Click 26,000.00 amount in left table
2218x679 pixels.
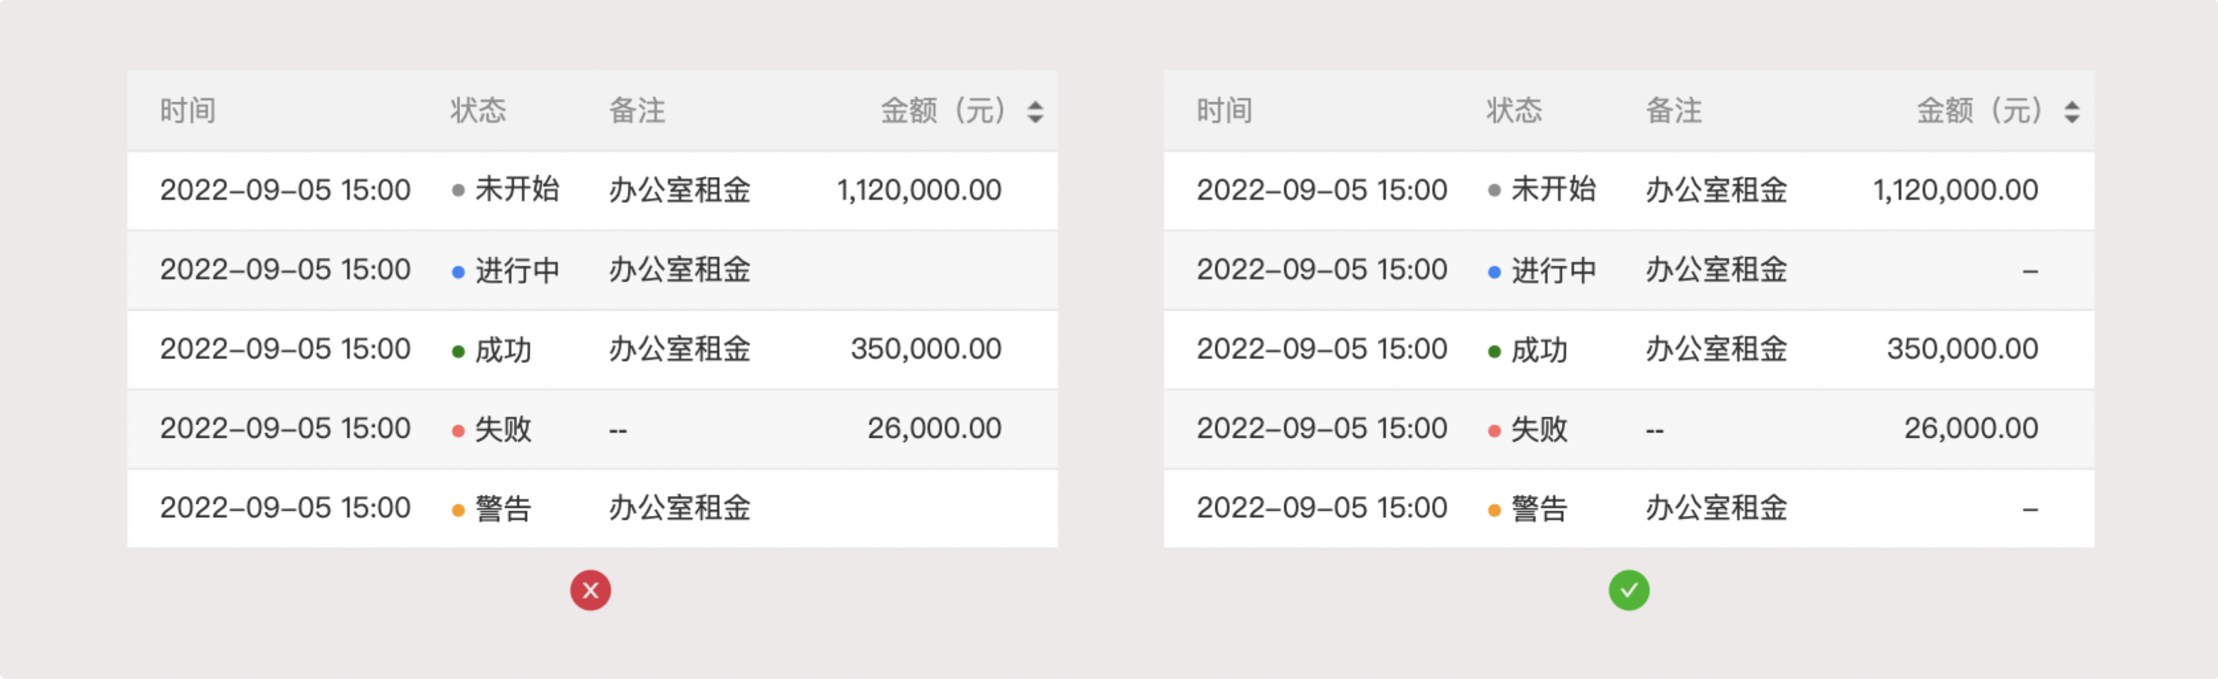click(x=934, y=428)
